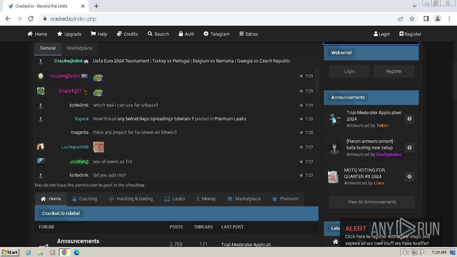Open the Chrome three-dot menu
The image size is (457, 257).
pyautogui.click(x=449, y=19)
